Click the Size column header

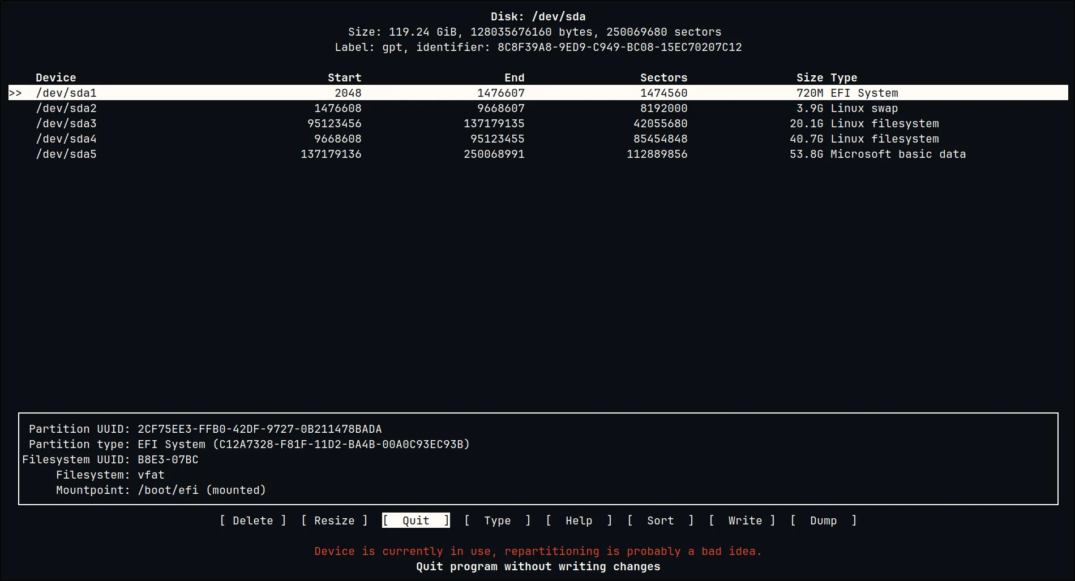810,78
